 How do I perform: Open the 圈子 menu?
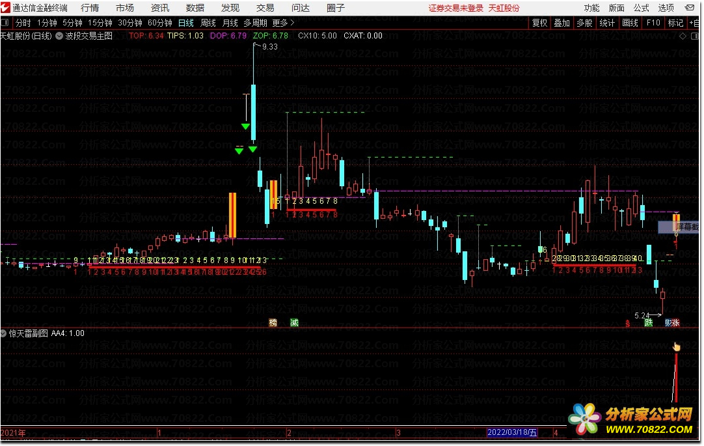[x=336, y=8]
